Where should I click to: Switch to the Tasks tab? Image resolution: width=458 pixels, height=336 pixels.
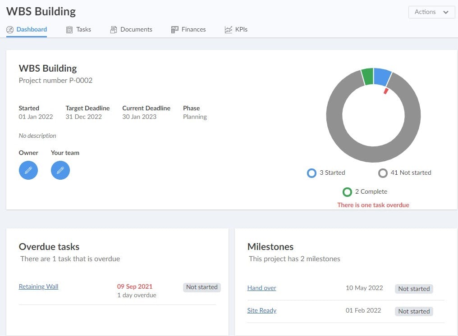[83, 30]
